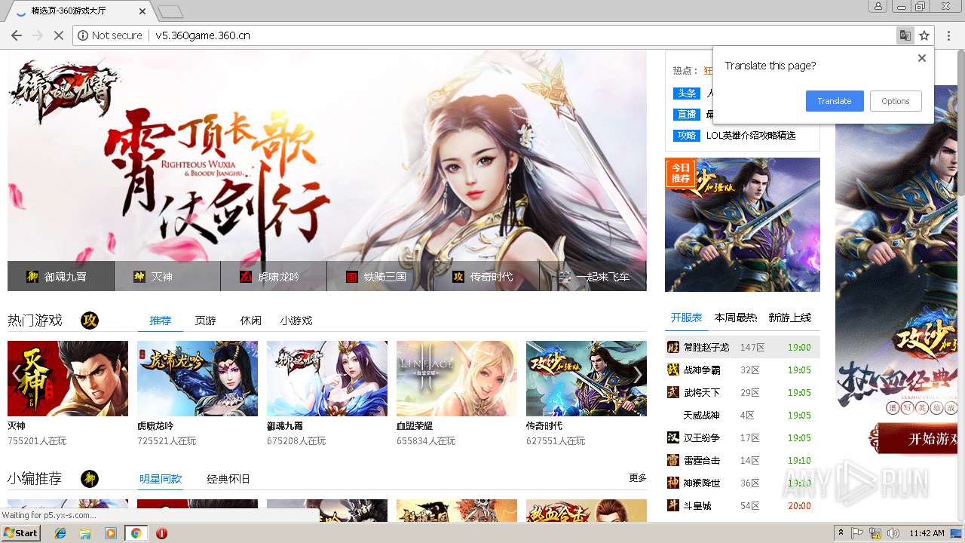Open the 血盟荣耀 game thumbnail
This screenshot has height=543, width=965.
tap(457, 379)
